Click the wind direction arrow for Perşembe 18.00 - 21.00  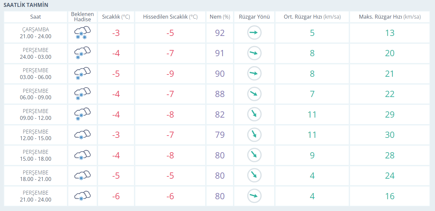click(254, 176)
